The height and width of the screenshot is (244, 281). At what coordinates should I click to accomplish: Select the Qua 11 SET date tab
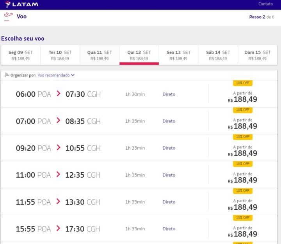click(100, 55)
